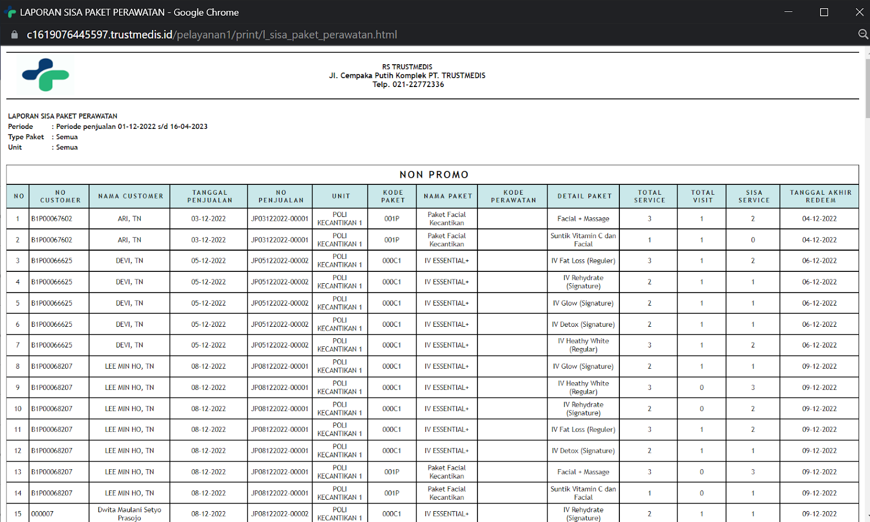Click JP03122022-00001 in row 1
Screen dimensions: 870x522
279,219
